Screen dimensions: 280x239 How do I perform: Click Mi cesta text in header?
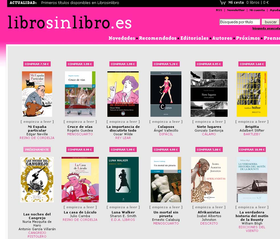point(236,3)
